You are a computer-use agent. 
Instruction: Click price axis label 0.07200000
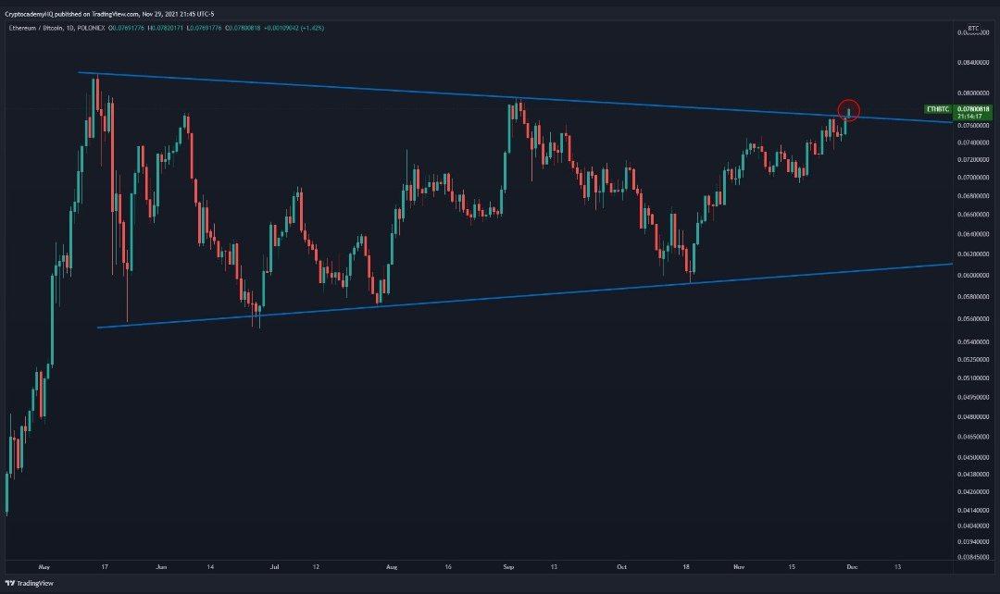click(x=973, y=159)
